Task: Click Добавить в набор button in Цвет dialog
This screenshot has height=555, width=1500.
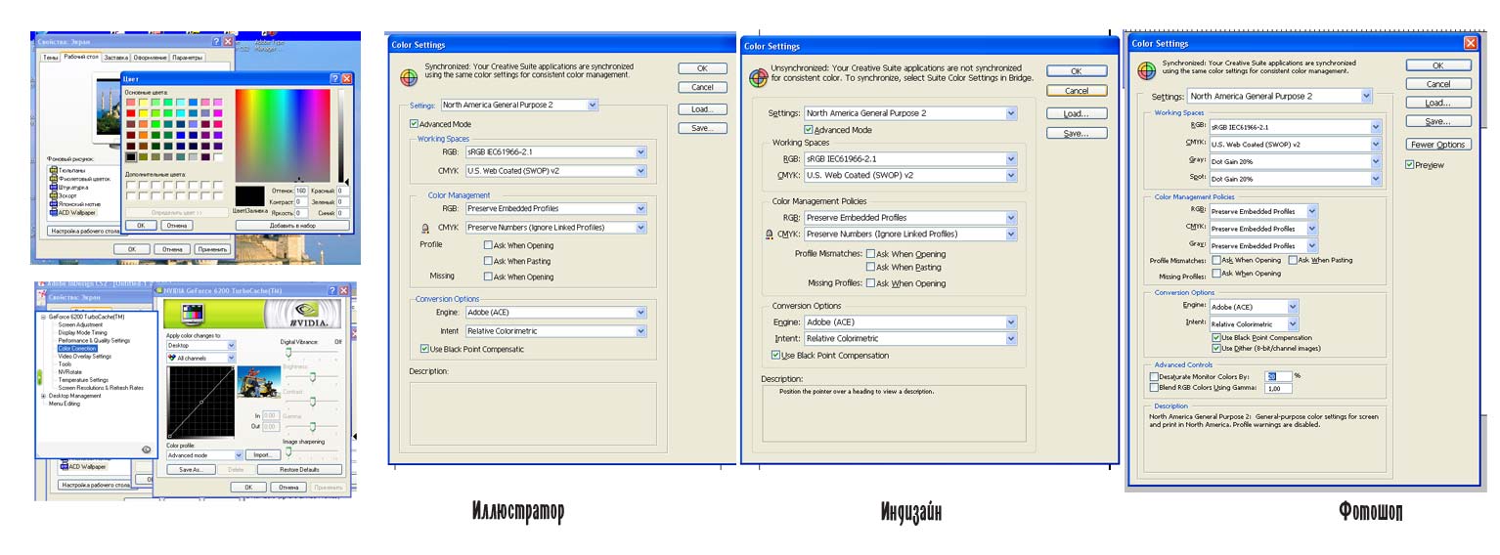Action: (292, 226)
